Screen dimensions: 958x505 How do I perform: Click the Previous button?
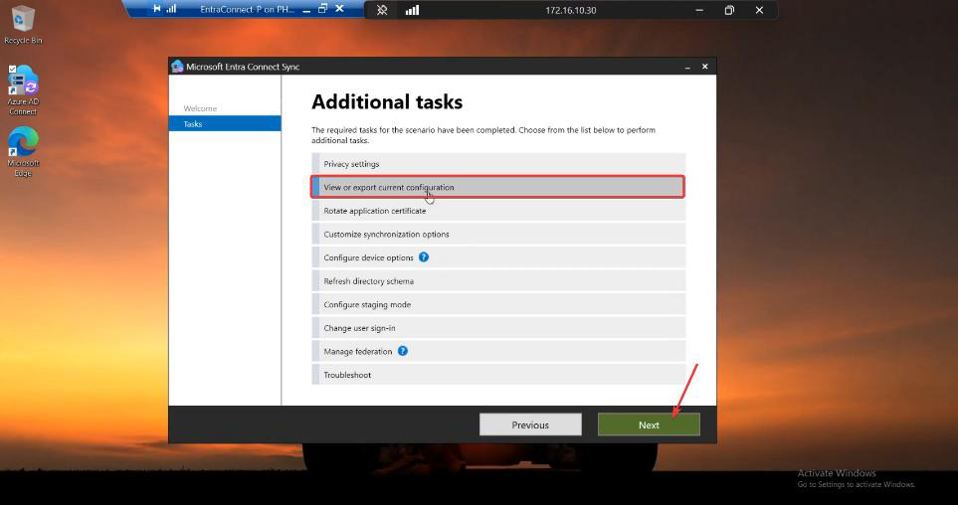pos(530,424)
